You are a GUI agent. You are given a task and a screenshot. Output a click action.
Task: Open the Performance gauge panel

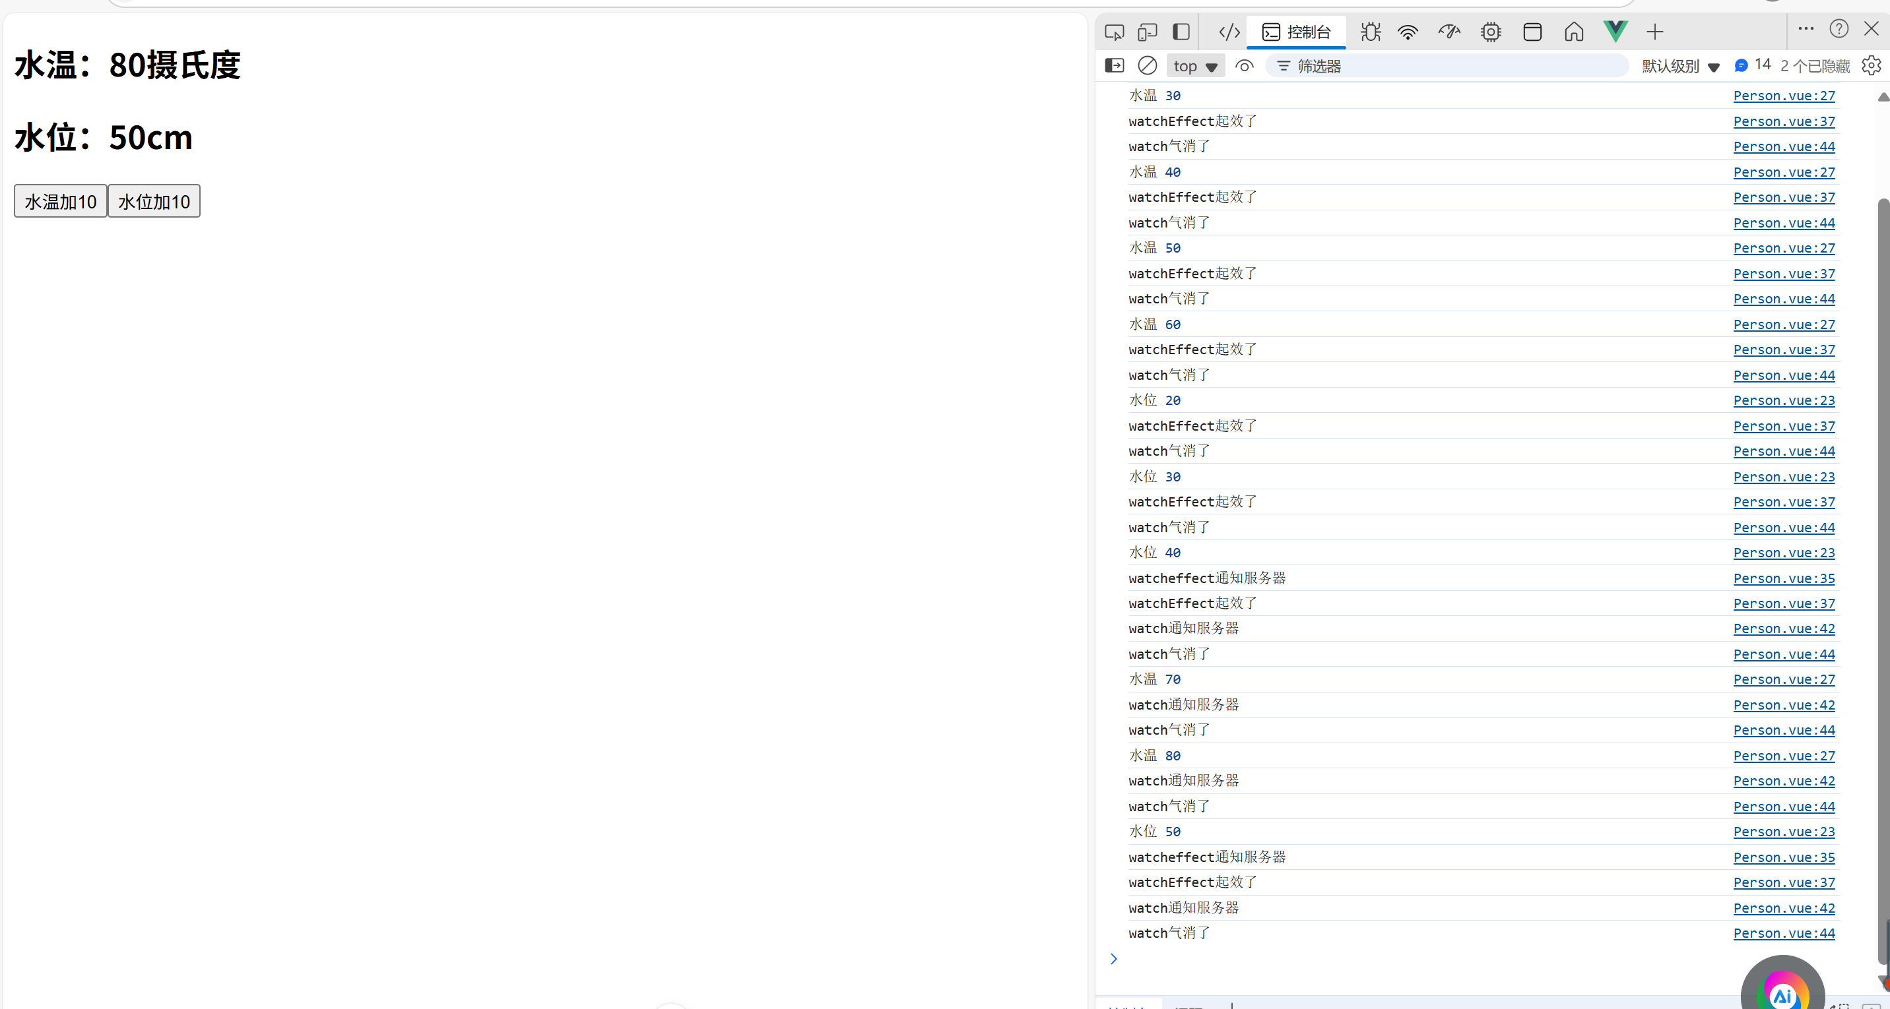[x=1449, y=32]
